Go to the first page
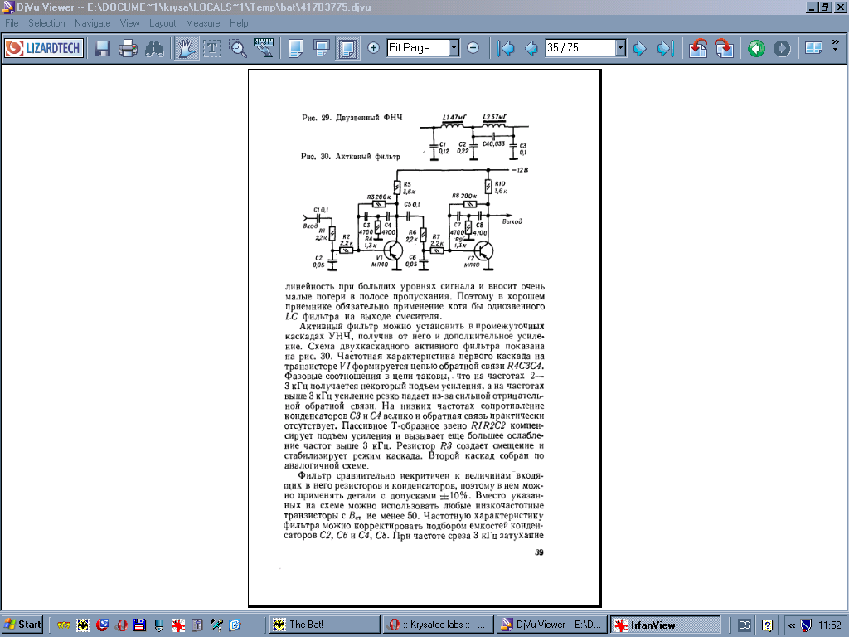849x637 pixels. coord(506,48)
